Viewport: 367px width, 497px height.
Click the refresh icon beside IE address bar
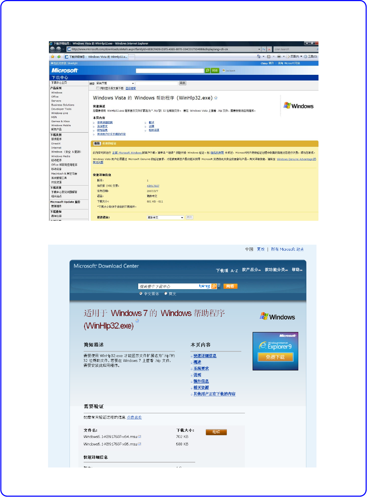click(264, 49)
